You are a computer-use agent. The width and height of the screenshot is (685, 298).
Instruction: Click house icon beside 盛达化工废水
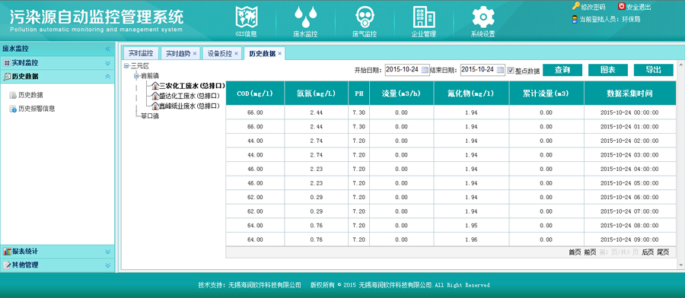(x=155, y=96)
